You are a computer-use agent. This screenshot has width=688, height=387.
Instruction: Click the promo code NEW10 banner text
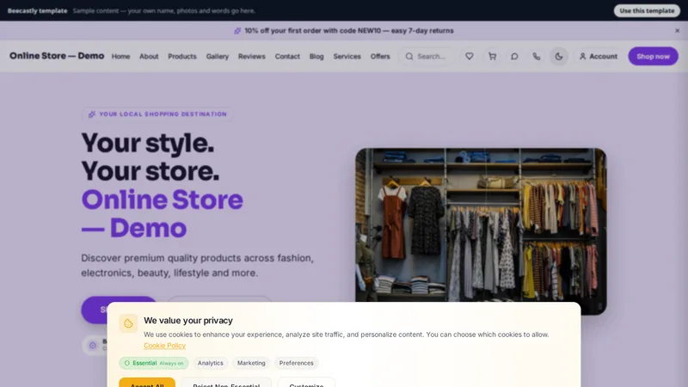[x=349, y=31]
